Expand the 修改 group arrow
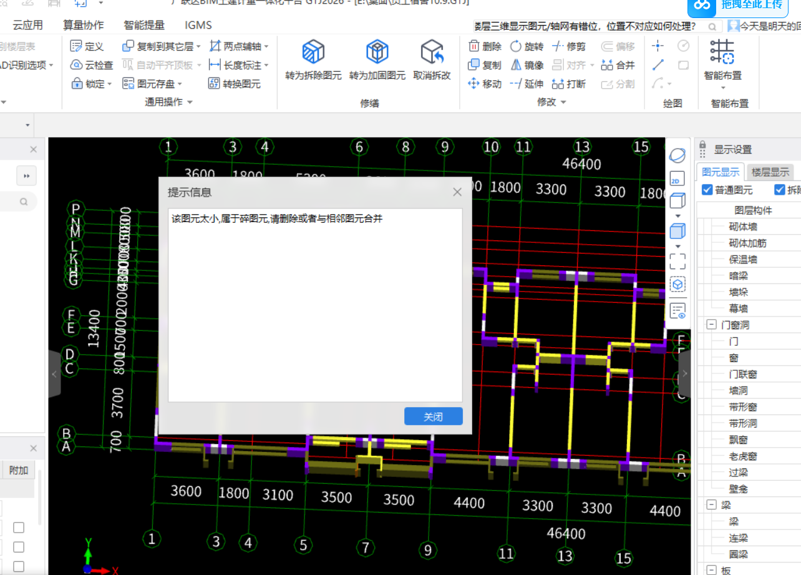This screenshot has width=801, height=575. (563, 102)
